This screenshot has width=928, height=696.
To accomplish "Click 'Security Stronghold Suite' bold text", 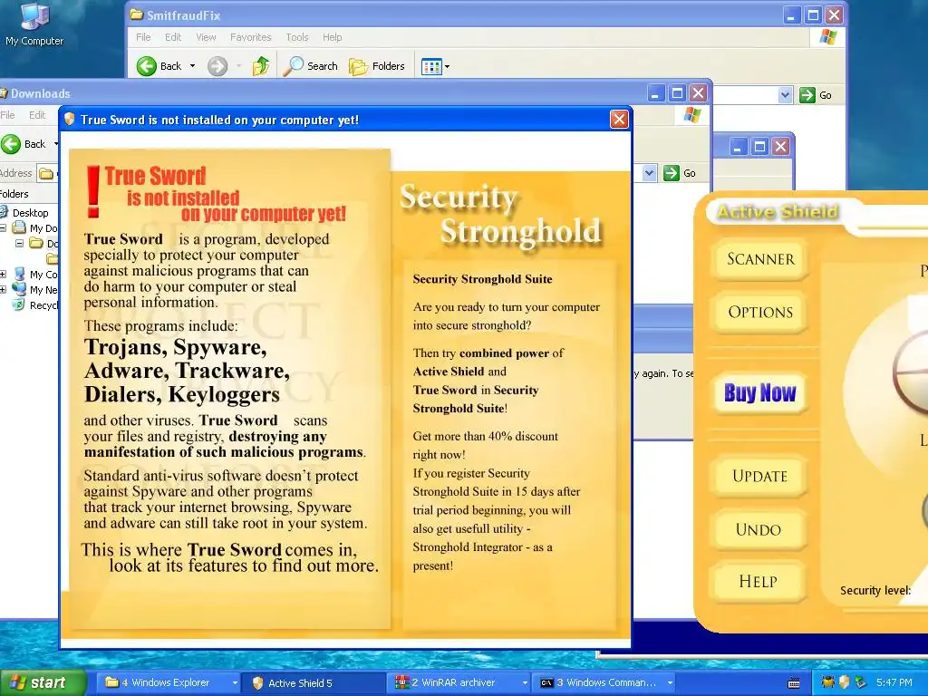I will [482, 279].
